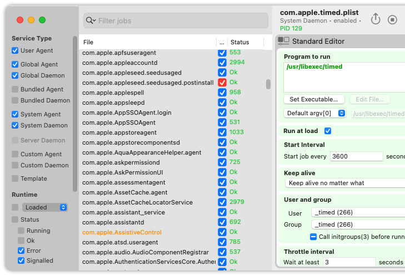Click the enabled checkmark for com.apple.AssistiveControl

[222, 232]
